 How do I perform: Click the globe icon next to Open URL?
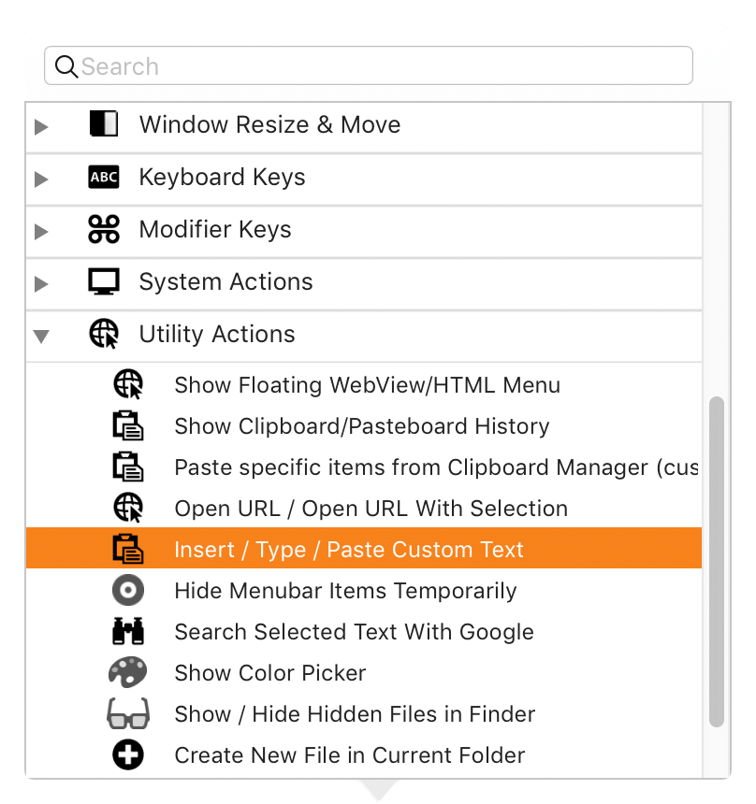[x=128, y=508]
